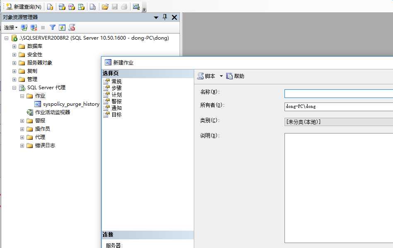Toggle auto-hide pin on 对象资源管理器
The image size is (393, 248).
[165, 17]
